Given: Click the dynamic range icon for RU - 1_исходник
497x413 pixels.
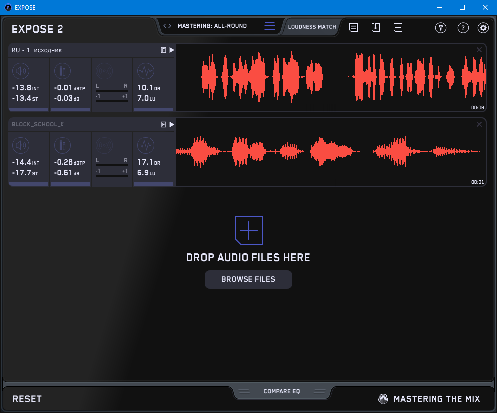Looking at the screenshot, I should (x=146, y=71).
